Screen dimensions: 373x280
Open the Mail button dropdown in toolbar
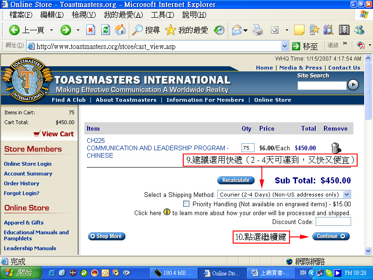(245, 30)
